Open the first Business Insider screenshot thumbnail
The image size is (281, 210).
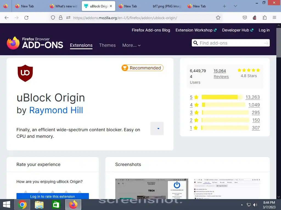click(151, 189)
